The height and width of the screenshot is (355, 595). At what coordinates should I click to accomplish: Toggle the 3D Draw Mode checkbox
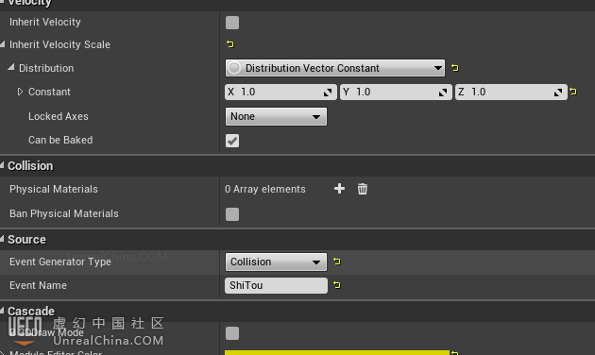click(232, 333)
